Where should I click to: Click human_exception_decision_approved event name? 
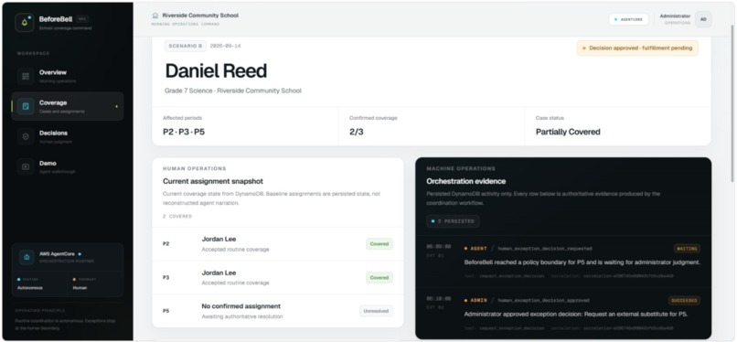[x=544, y=301]
